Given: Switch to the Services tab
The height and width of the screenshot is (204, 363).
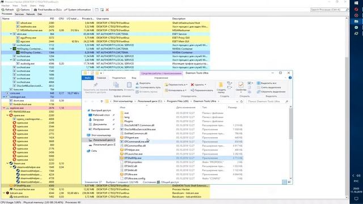Looking at the screenshot, I should 19,14.
